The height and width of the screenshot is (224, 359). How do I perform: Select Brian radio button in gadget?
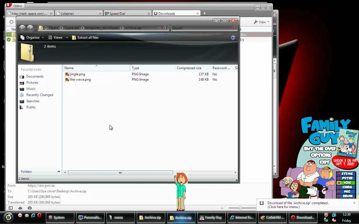click(339, 196)
